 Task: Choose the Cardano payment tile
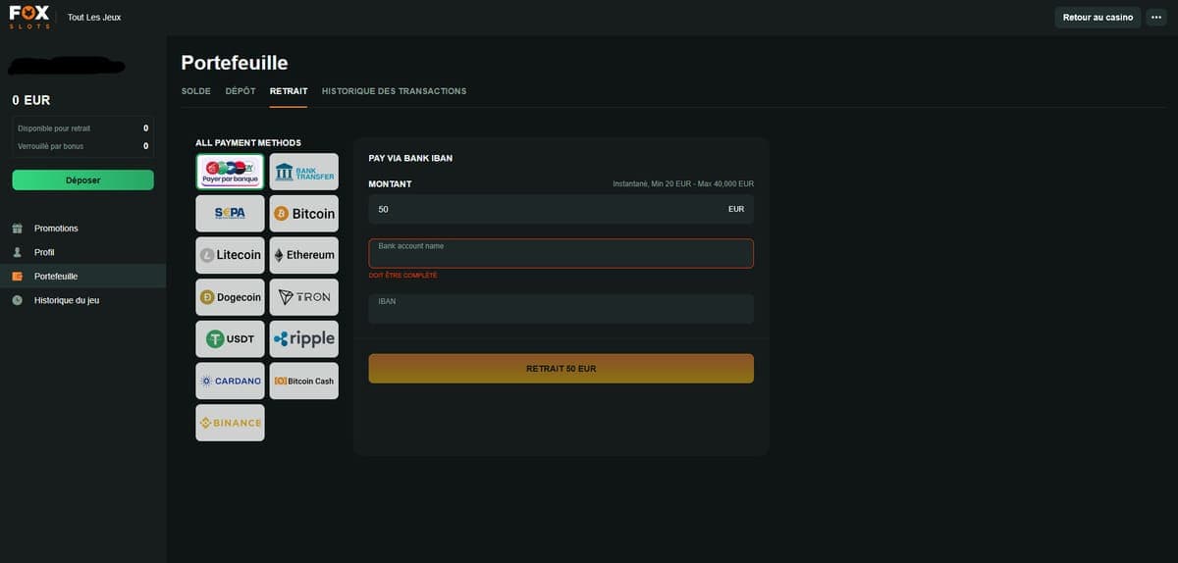(230, 381)
